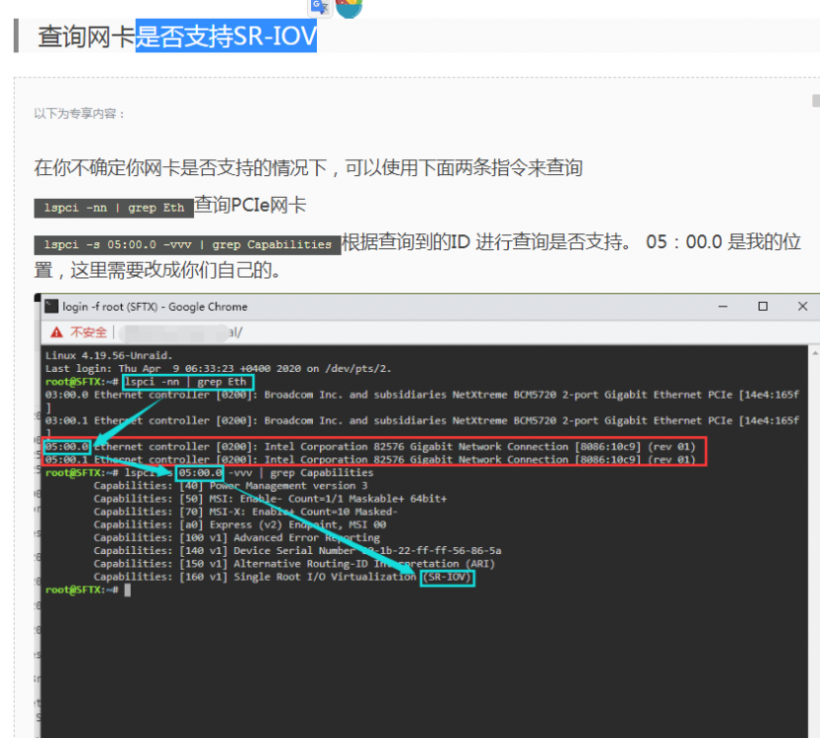Viewport: 820px width, 738px height.
Task: Click the Google Translate icon at page top
Action: (x=320, y=7)
